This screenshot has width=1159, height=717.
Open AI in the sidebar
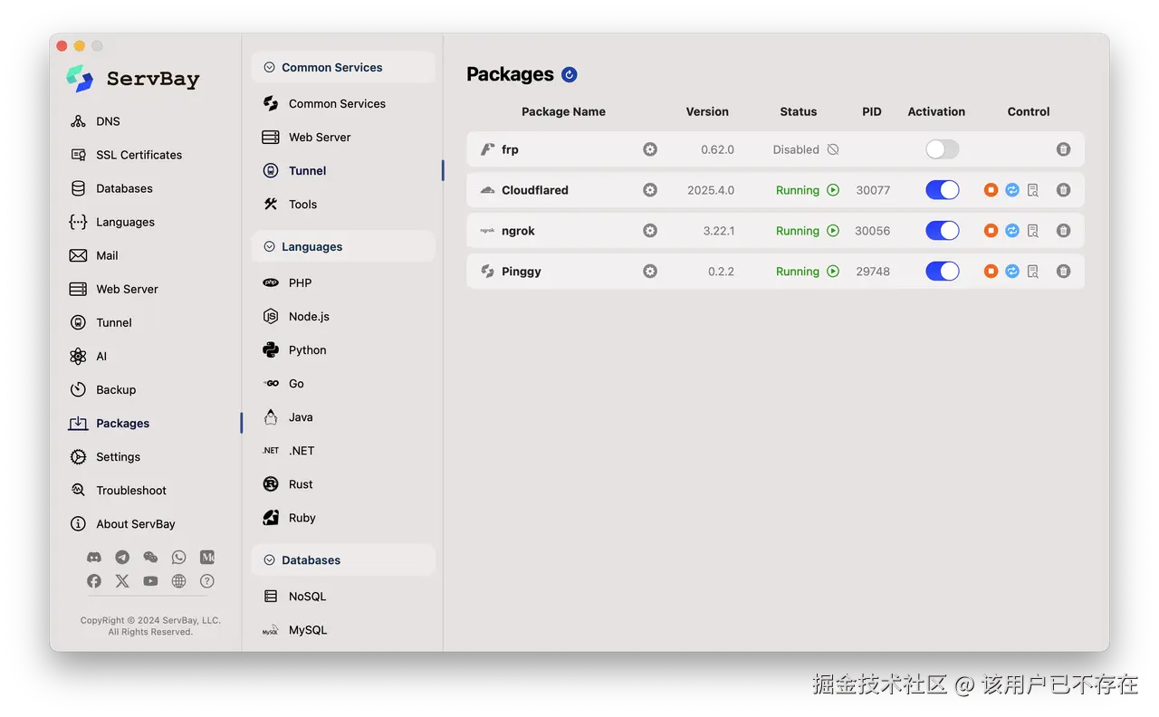89,356
